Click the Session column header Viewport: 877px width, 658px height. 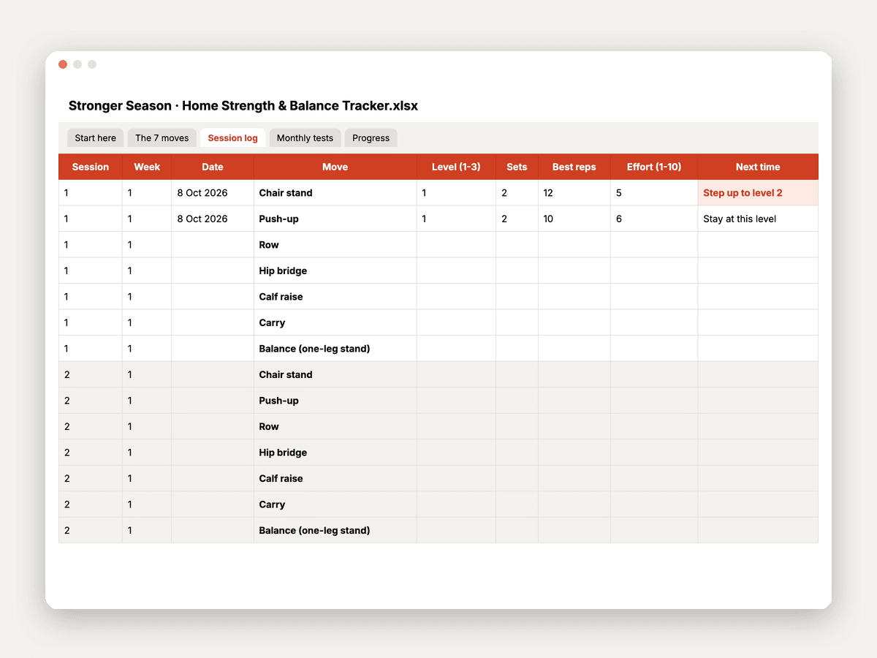tap(91, 167)
